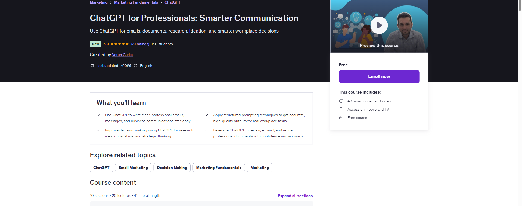Click the five-star rating icons
The height and width of the screenshot is (206, 522).
[120, 44]
